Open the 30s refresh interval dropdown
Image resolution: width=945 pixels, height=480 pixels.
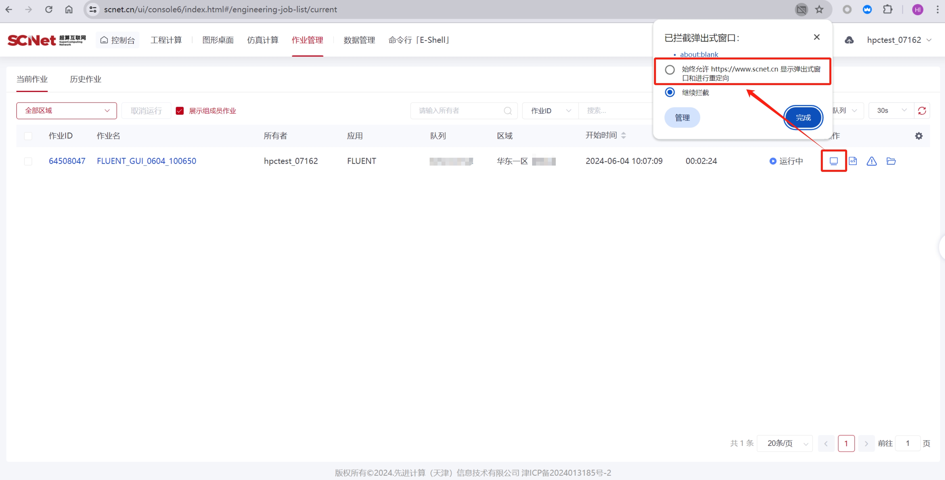click(890, 110)
